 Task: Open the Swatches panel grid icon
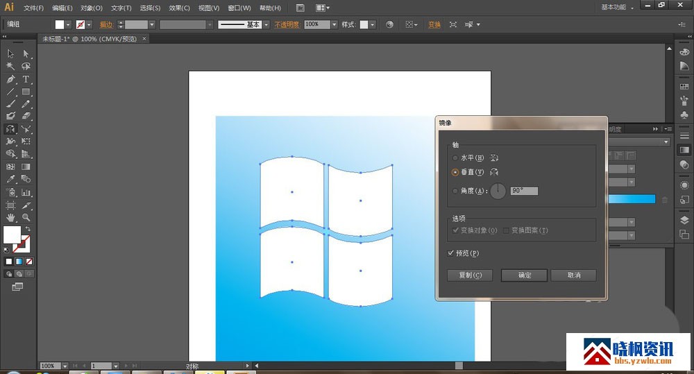point(684,86)
